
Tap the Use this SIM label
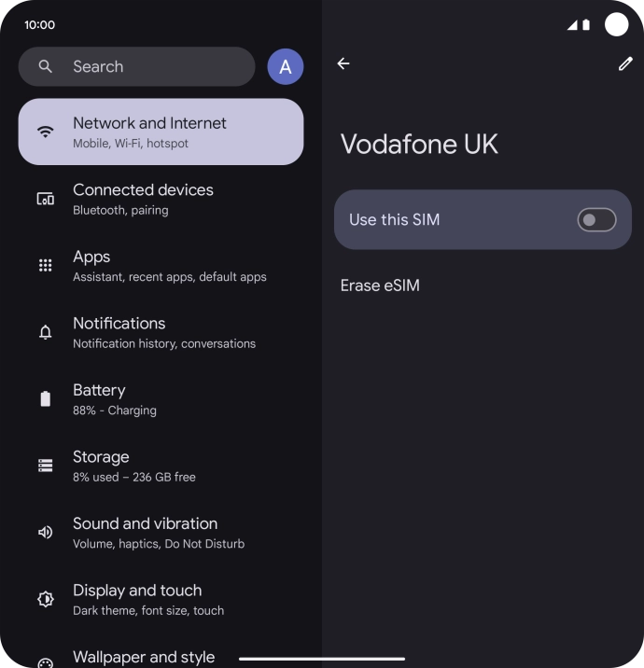(394, 220)
